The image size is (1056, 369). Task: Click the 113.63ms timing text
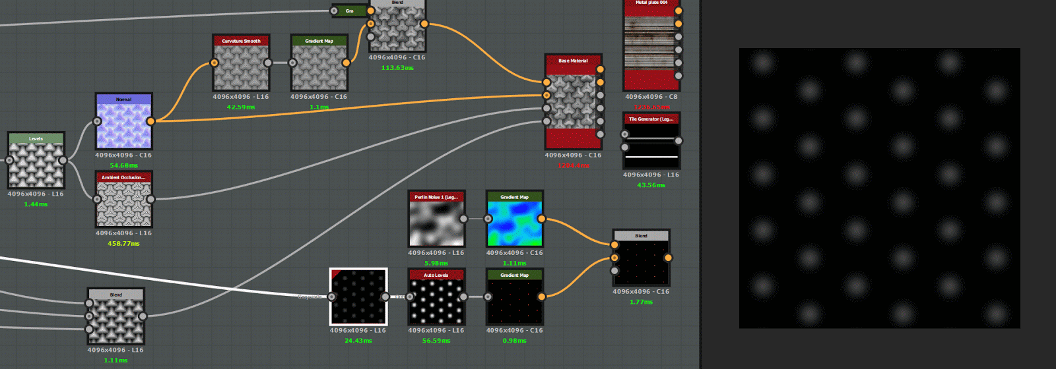point(397,68)
